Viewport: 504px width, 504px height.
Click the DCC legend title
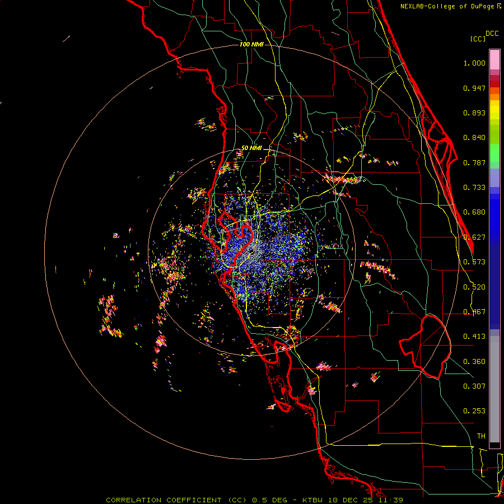pyautogui.click(x=492, y=34)
